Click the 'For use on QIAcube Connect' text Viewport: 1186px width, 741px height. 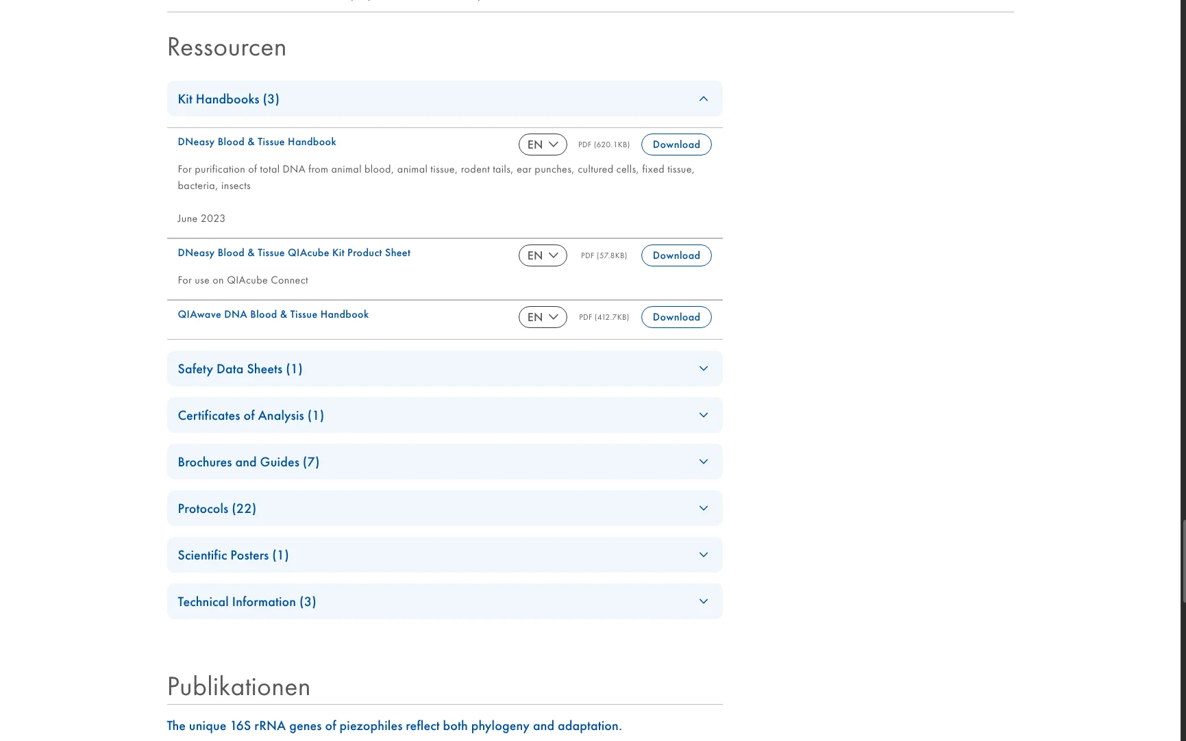click(243, 280)
